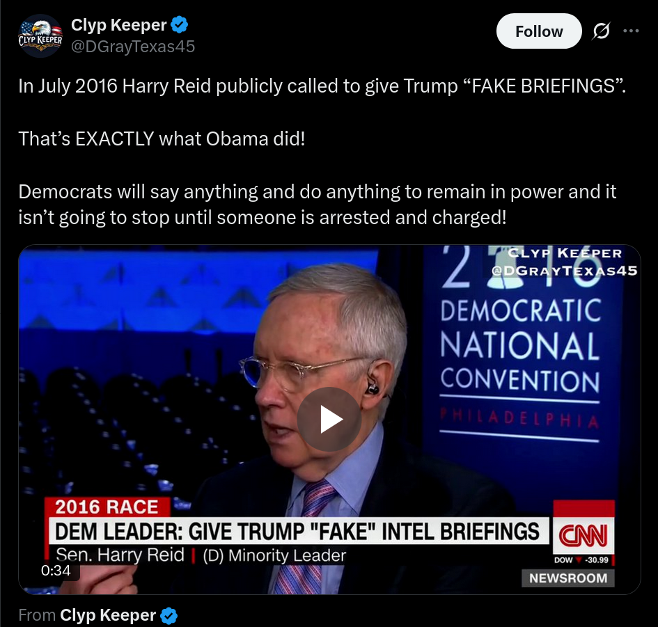Click the verified badge after "From Clyp Keeper"

point(169,615)
